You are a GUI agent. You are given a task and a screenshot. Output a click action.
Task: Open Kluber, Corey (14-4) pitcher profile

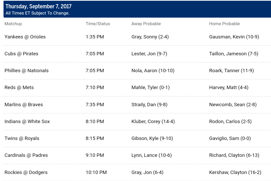point(153,122)
